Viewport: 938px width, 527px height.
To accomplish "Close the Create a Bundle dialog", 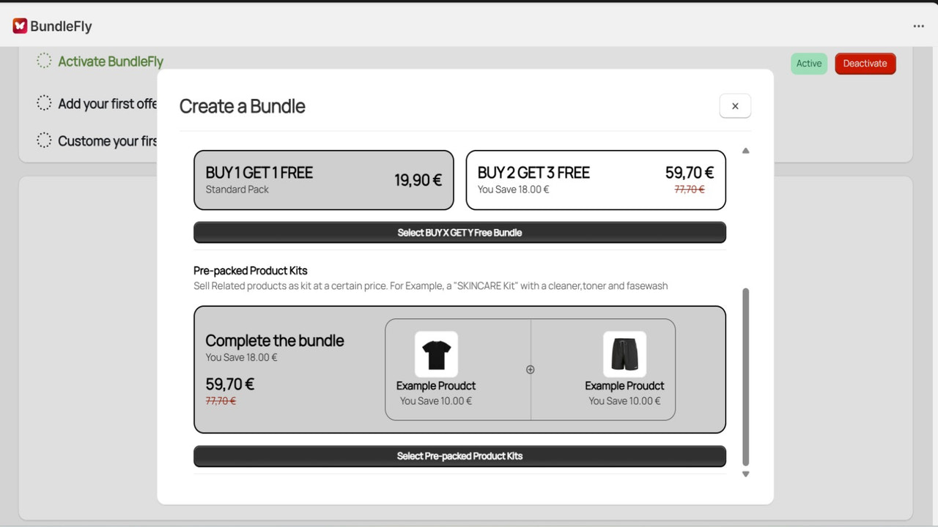I will [735, 106].
